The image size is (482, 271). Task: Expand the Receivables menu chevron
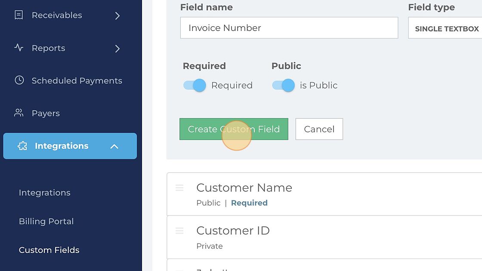tap(117, 15)
